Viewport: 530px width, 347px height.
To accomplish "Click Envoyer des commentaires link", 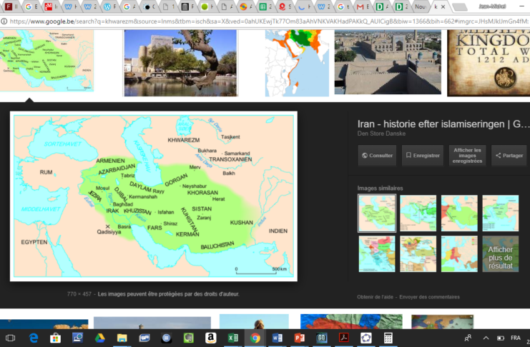I will 429,297.
